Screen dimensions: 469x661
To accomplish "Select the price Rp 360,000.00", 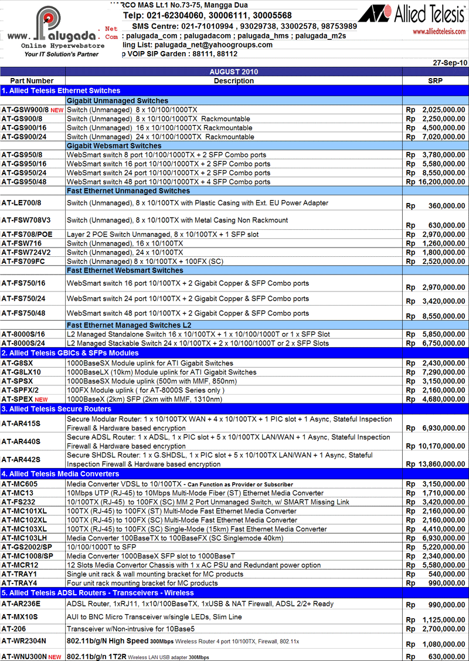I will (x=436, y=206).
